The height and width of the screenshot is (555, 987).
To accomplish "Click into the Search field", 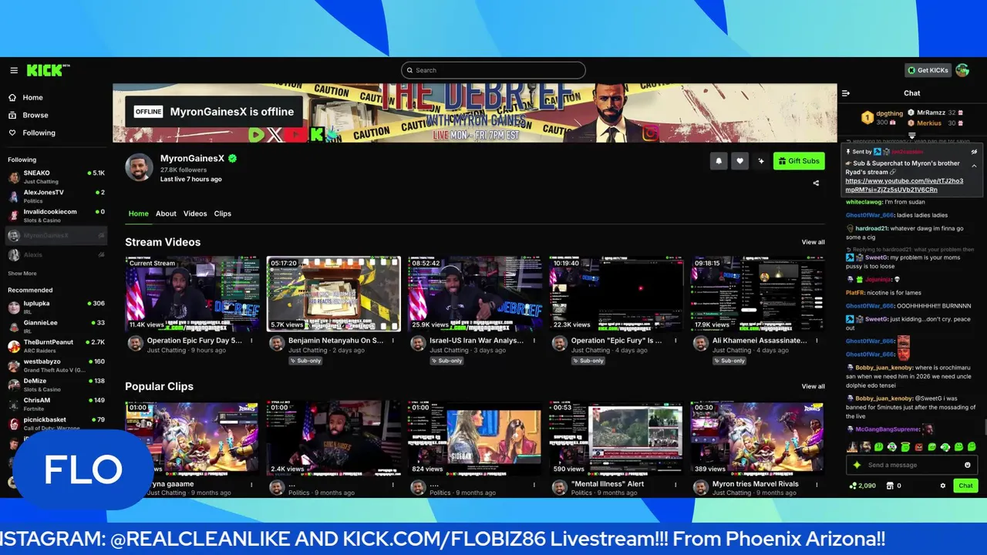I will (493, 70).
